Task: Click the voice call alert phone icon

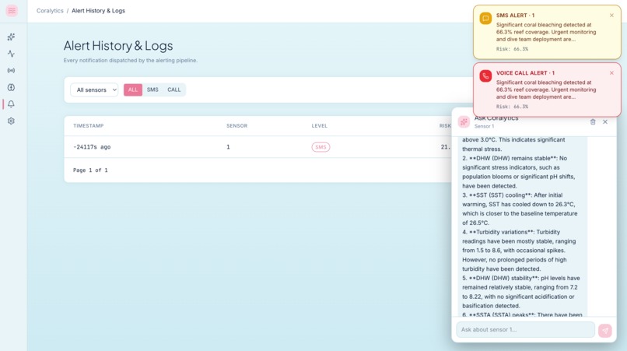Action: (485, 76)
